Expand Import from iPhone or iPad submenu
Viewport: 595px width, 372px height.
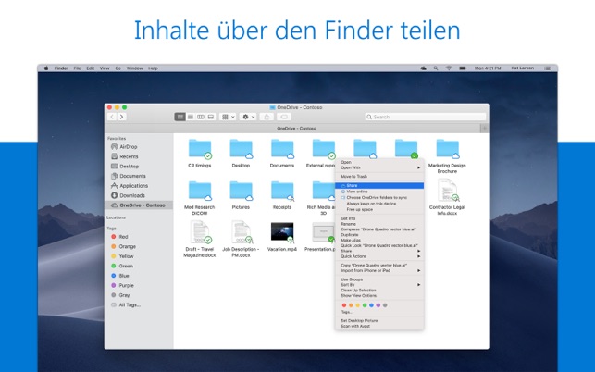(x=379, y=270)
